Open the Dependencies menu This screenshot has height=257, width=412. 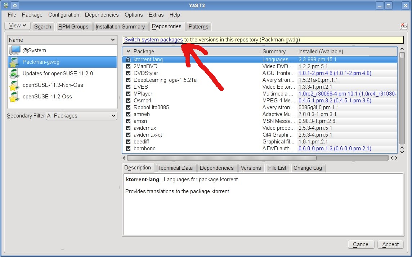pos(102,15)
